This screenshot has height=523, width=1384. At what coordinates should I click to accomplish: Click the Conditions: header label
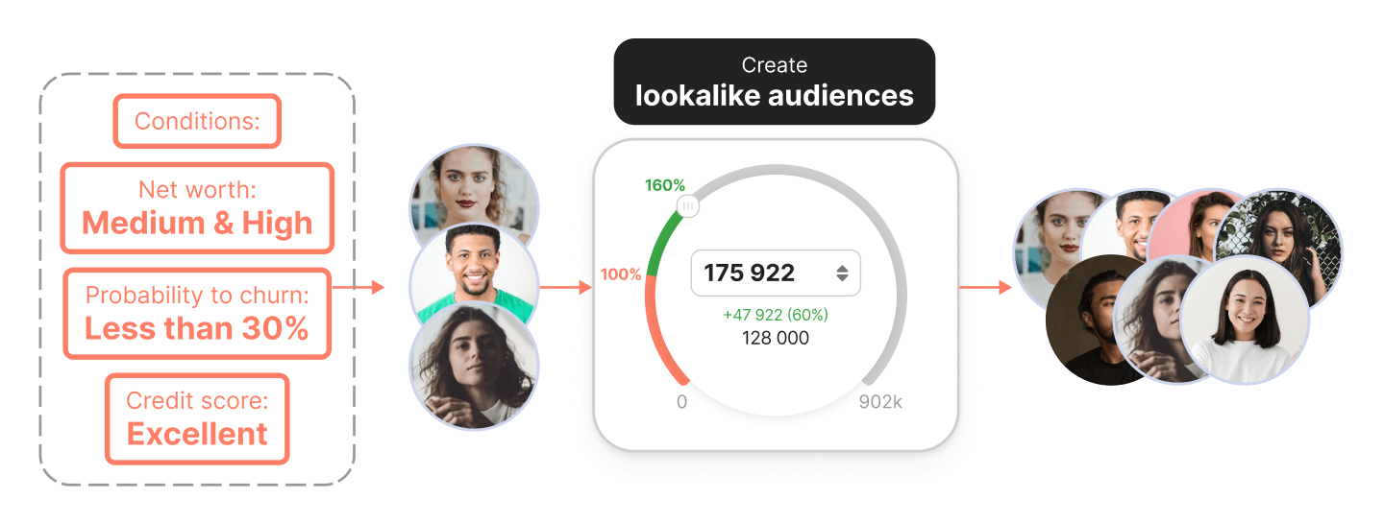pyautogui.click(x=197, y=121)
